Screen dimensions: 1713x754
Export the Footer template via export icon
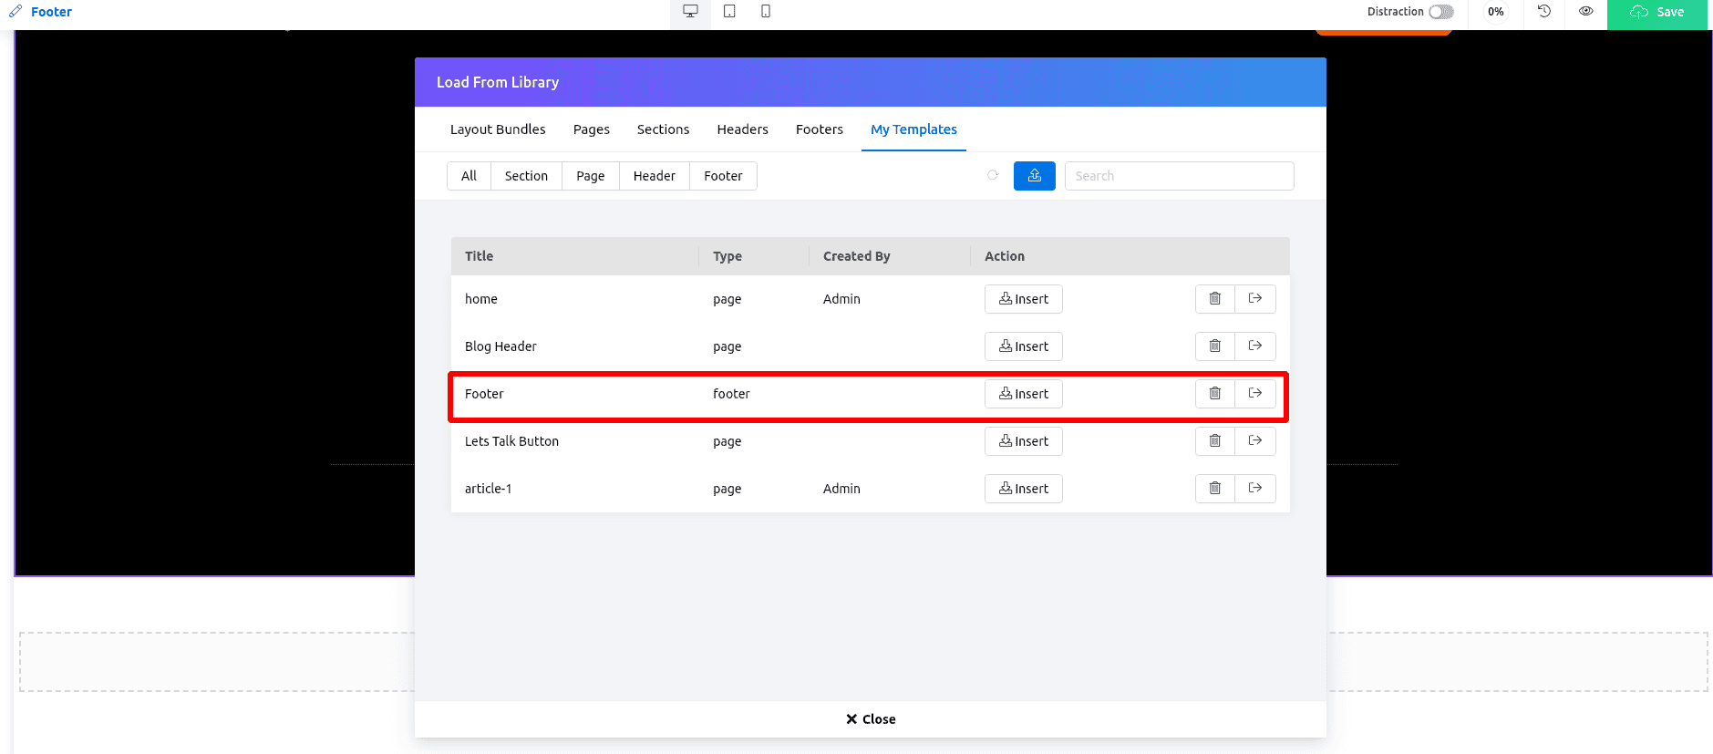1255,394
